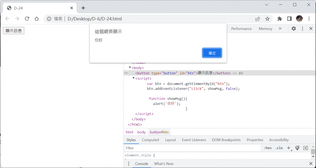Switch to the Performance panel in DevTools
This screenshot has height=168, width=316.
click(x=241, y=29)
